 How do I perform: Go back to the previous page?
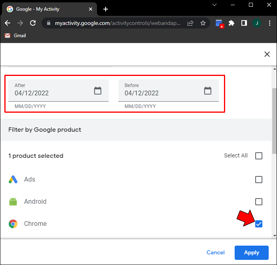point(8,23)
